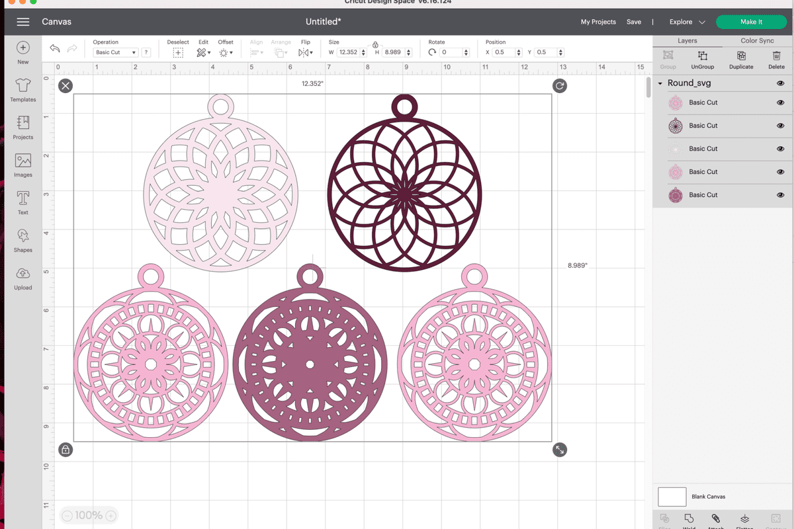Click the Y position input field
This screenshot has height=529, width=794.
[546, 52]
